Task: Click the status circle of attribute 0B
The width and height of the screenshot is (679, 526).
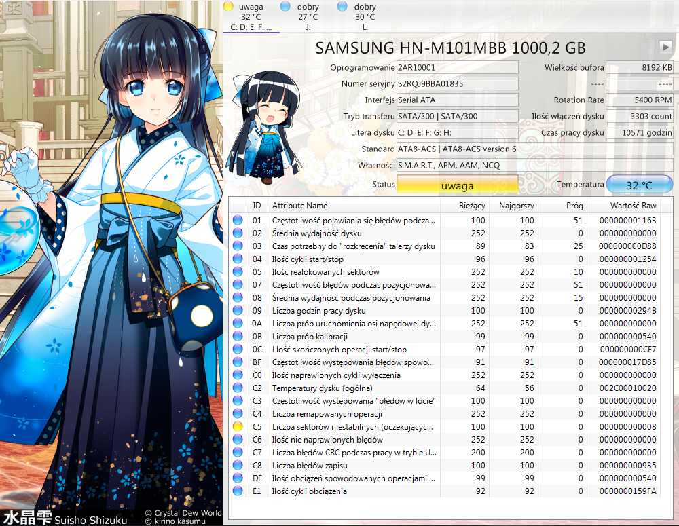Action: (238, 337)
